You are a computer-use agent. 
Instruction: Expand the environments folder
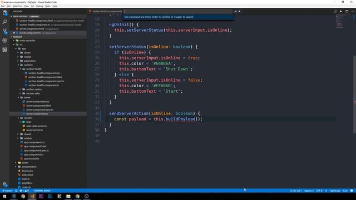pos(16,167)
